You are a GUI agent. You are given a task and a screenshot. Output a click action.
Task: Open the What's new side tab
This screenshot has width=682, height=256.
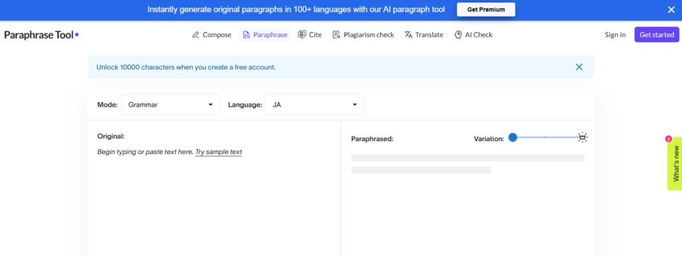coord(675,163)
